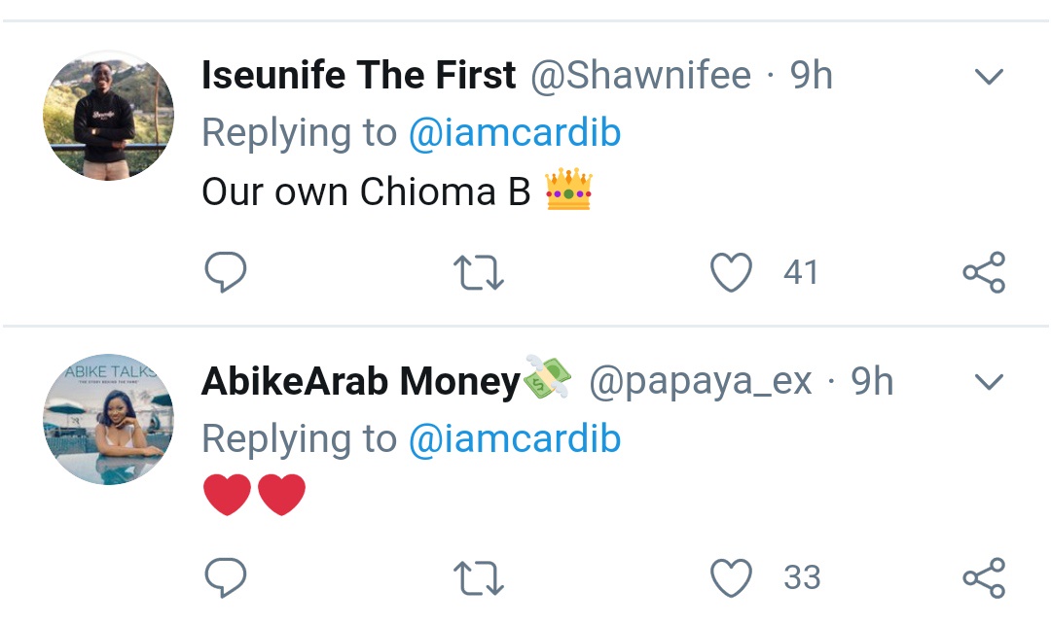Like AbikeArab Money's hearts tweet
The image size is (1051, 626).
coord(732,578)
